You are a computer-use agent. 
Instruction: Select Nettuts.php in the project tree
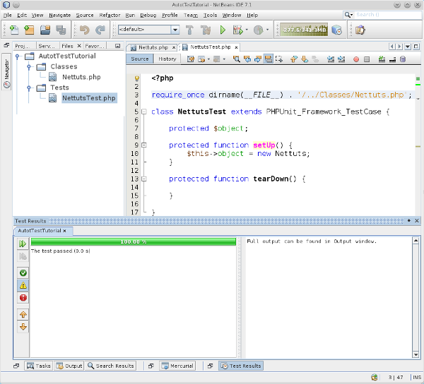click(81, 77)
